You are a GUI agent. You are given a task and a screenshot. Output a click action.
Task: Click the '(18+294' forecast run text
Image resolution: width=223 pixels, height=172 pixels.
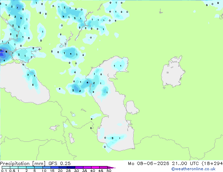212,163
